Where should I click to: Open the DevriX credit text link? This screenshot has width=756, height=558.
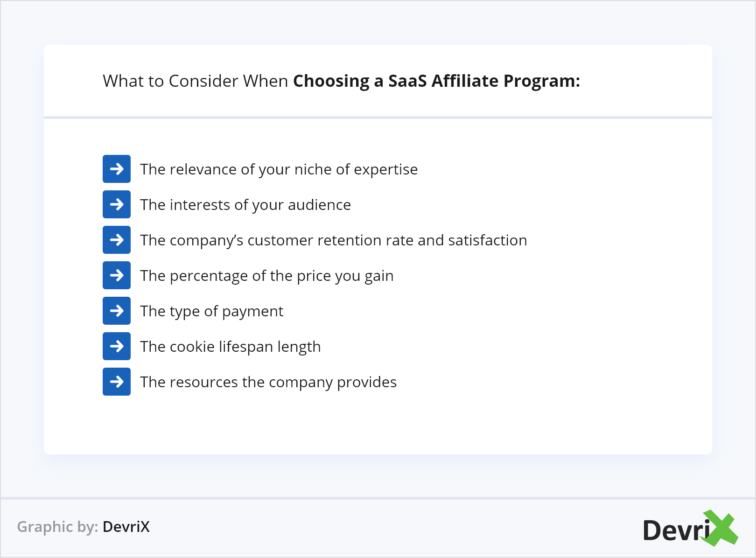tap(126, 527)
